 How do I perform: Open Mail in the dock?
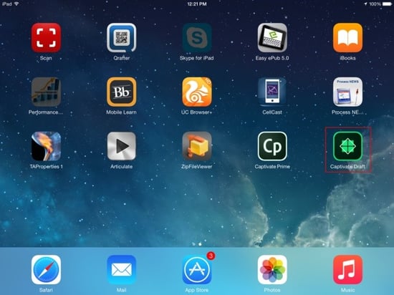[x=121, y=270]
